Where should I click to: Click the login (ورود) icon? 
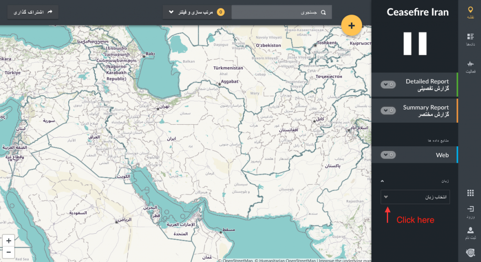tap(470, 212)
